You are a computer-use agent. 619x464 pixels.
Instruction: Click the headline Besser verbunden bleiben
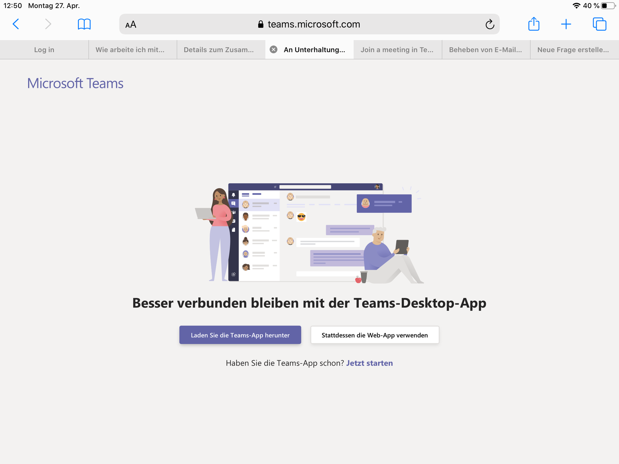pos(309,303)
